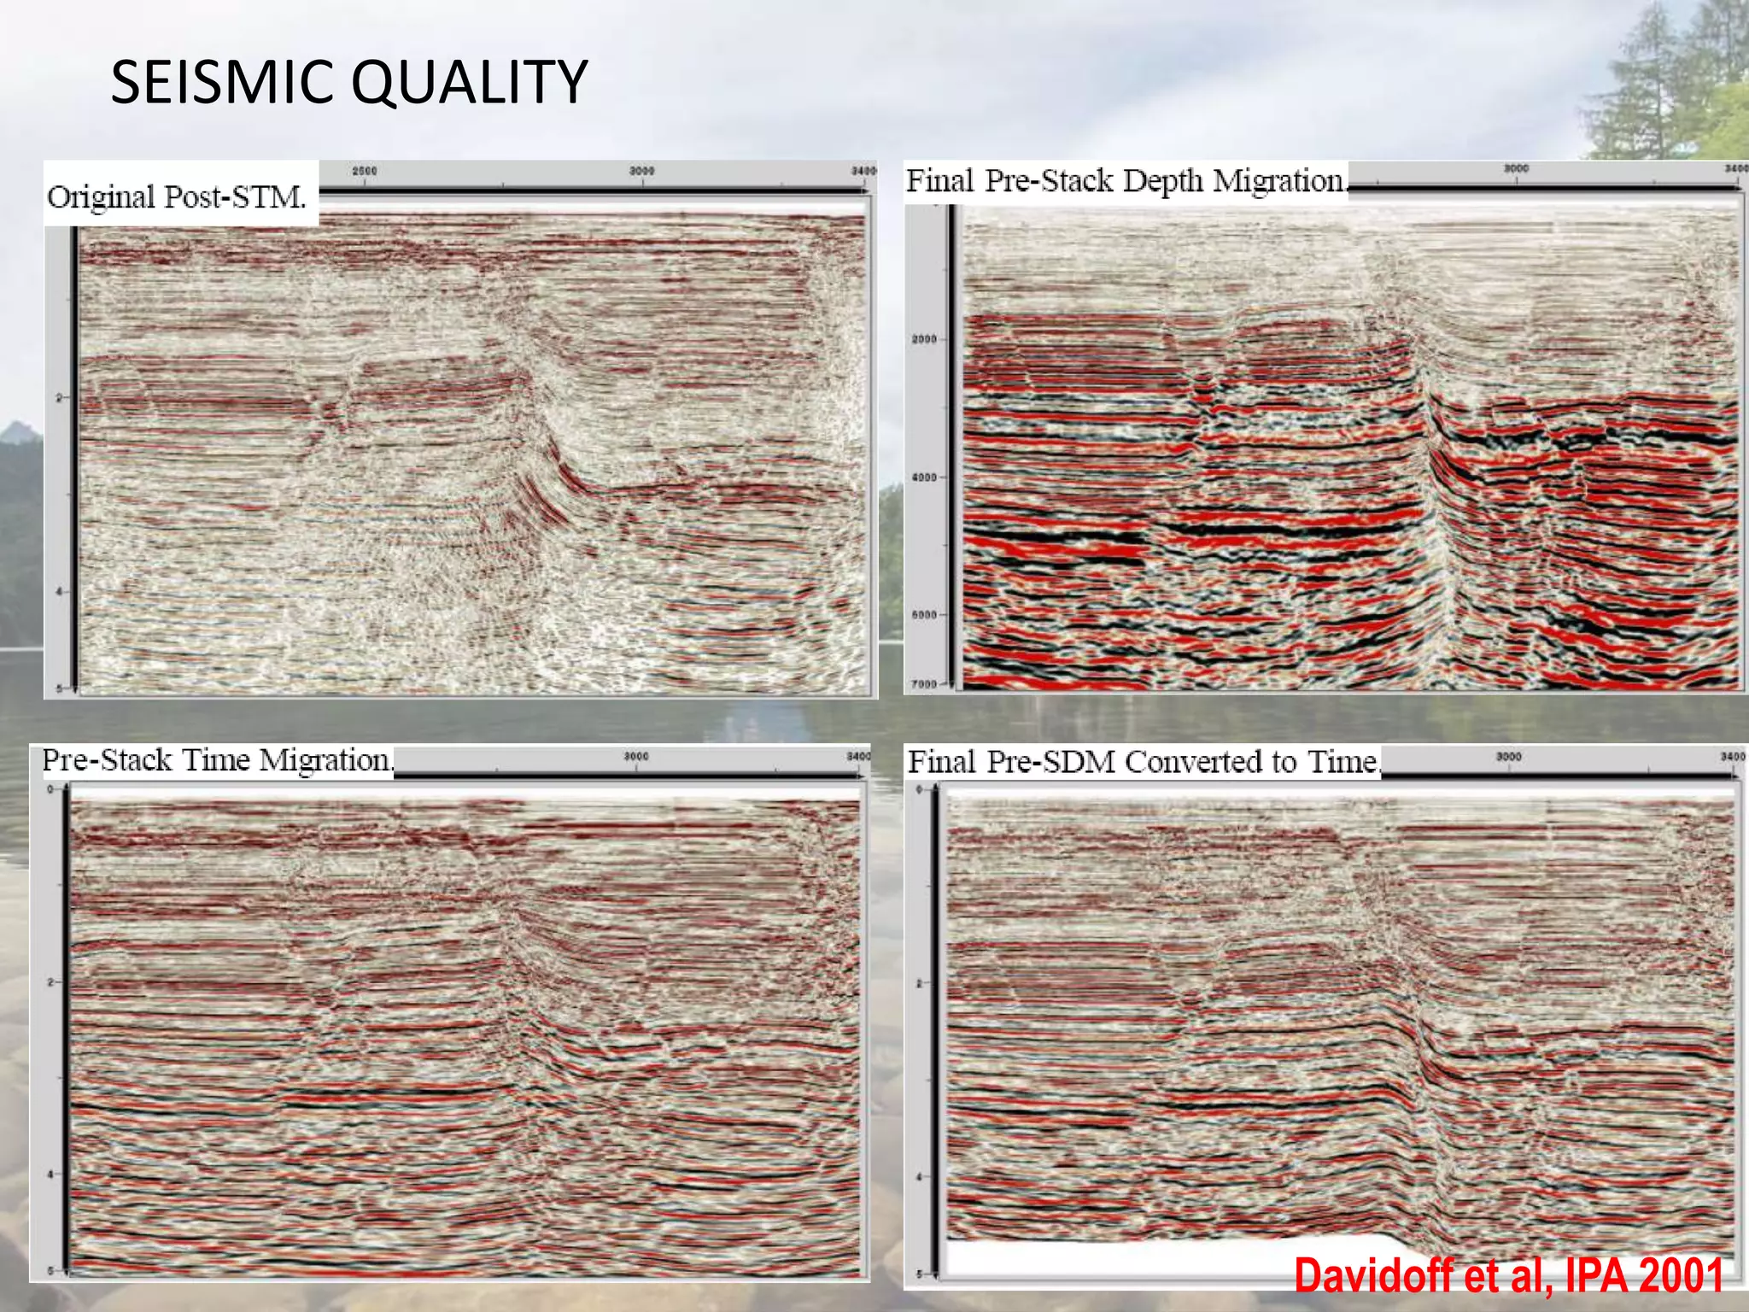
Task: Select the Final Pre-SDM Converted to Time label
Action: click(x=1144, y=761)
